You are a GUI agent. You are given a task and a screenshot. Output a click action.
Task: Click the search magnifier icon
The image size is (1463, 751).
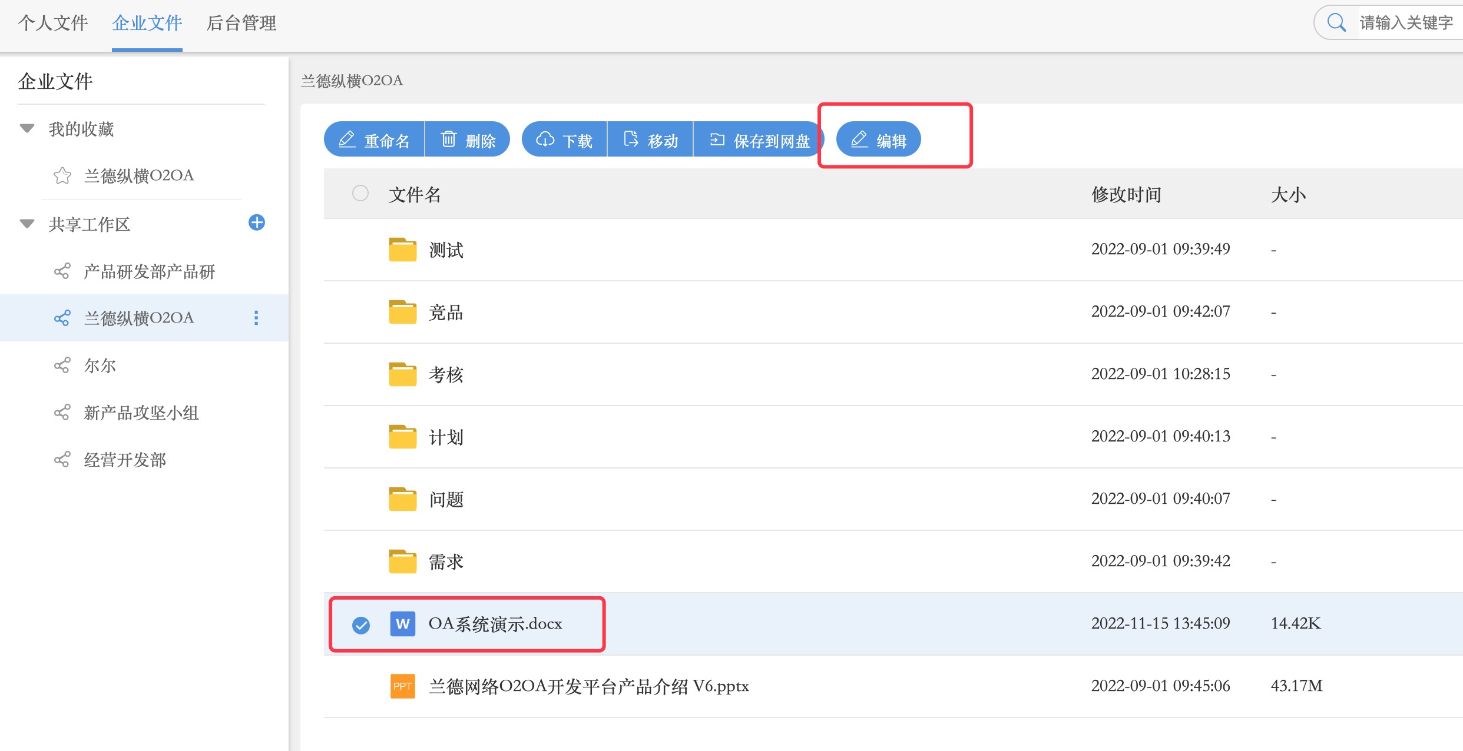point(1336,23)
